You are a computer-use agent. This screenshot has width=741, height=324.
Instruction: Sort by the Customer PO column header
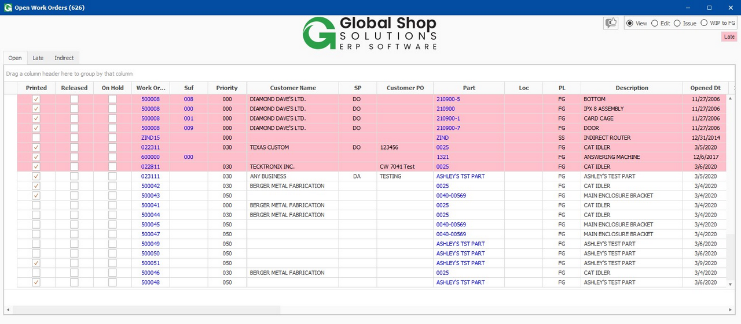click(x=405, y=88)
